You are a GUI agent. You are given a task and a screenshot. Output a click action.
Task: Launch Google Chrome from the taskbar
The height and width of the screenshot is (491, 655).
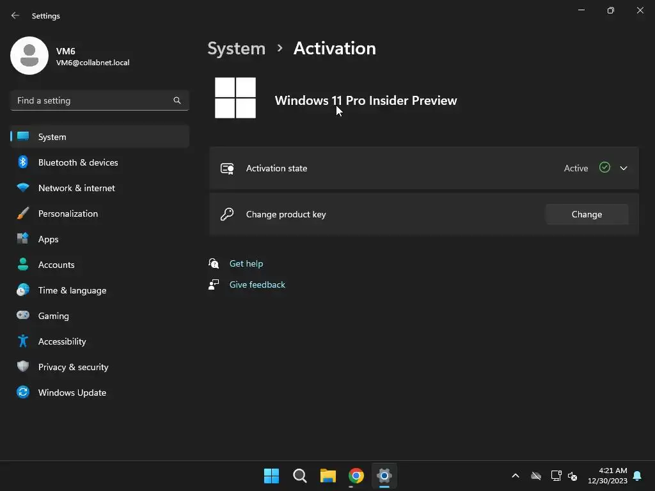(356, 476)
